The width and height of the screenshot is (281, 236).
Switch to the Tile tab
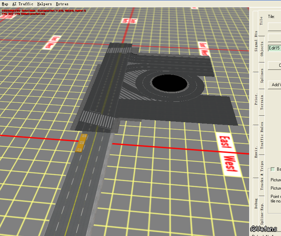click(x=262, y=21)
